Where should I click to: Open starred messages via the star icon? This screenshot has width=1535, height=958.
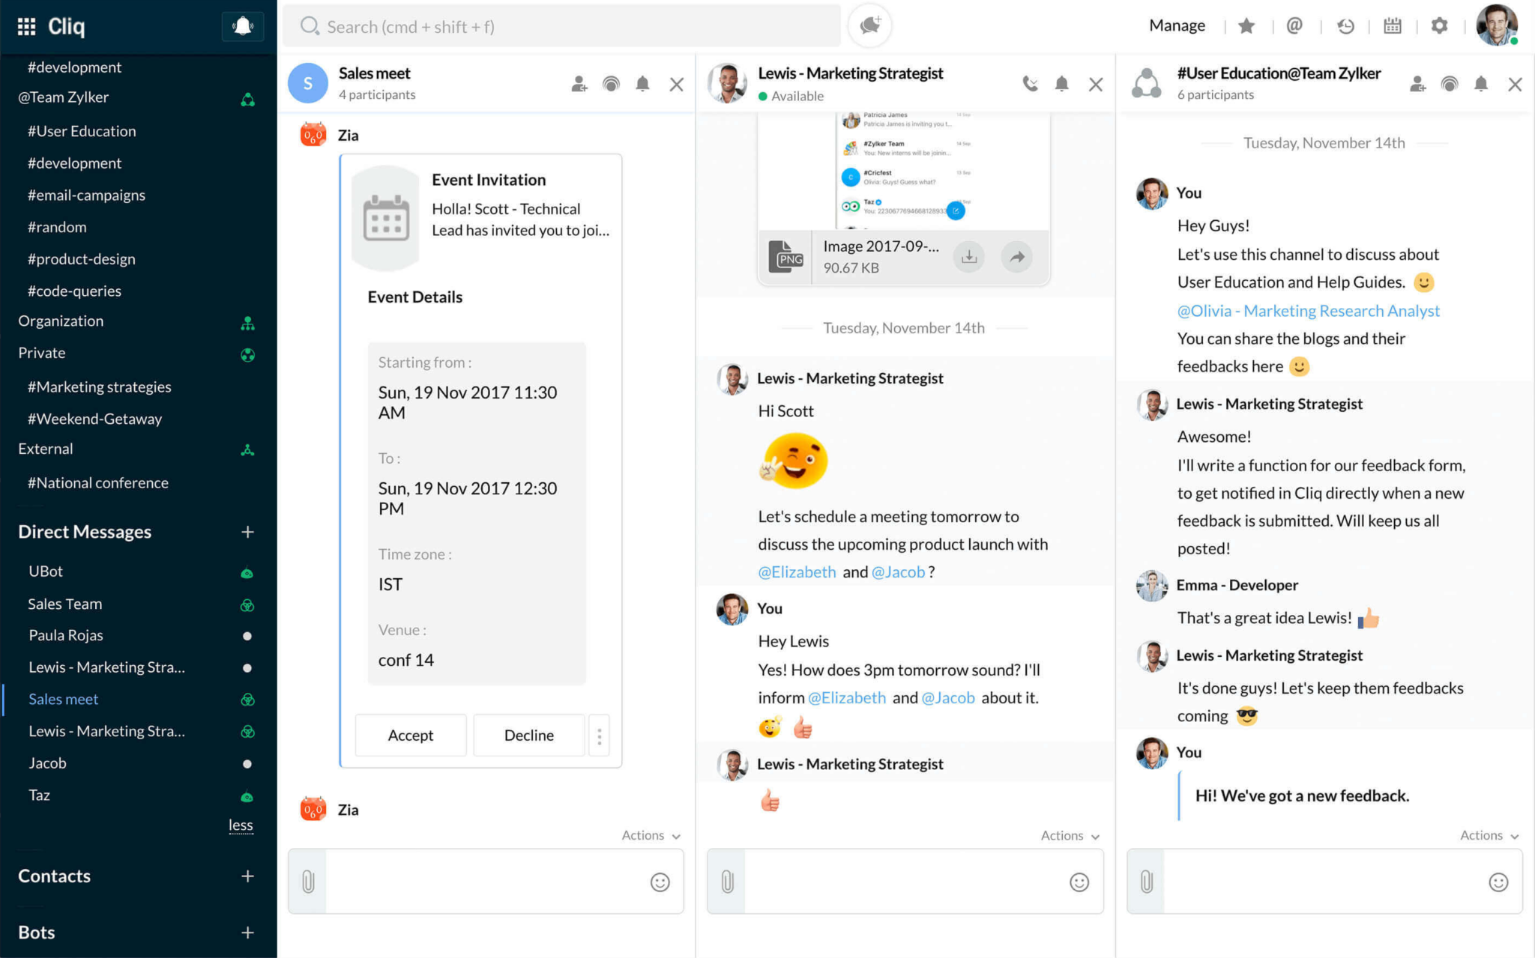tap(1246, 25)
